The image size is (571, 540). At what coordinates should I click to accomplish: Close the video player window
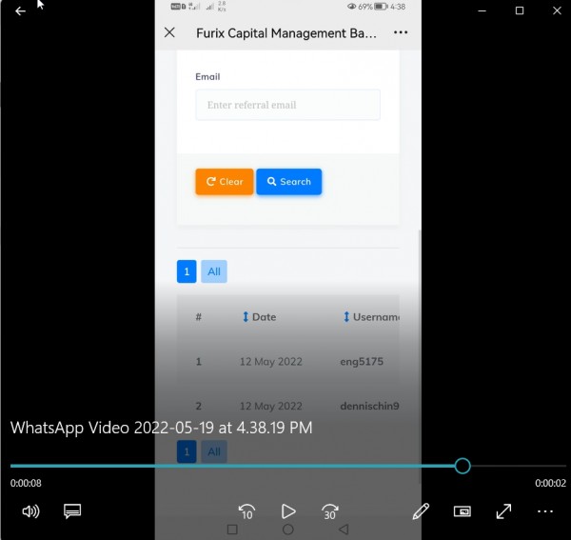557,10
